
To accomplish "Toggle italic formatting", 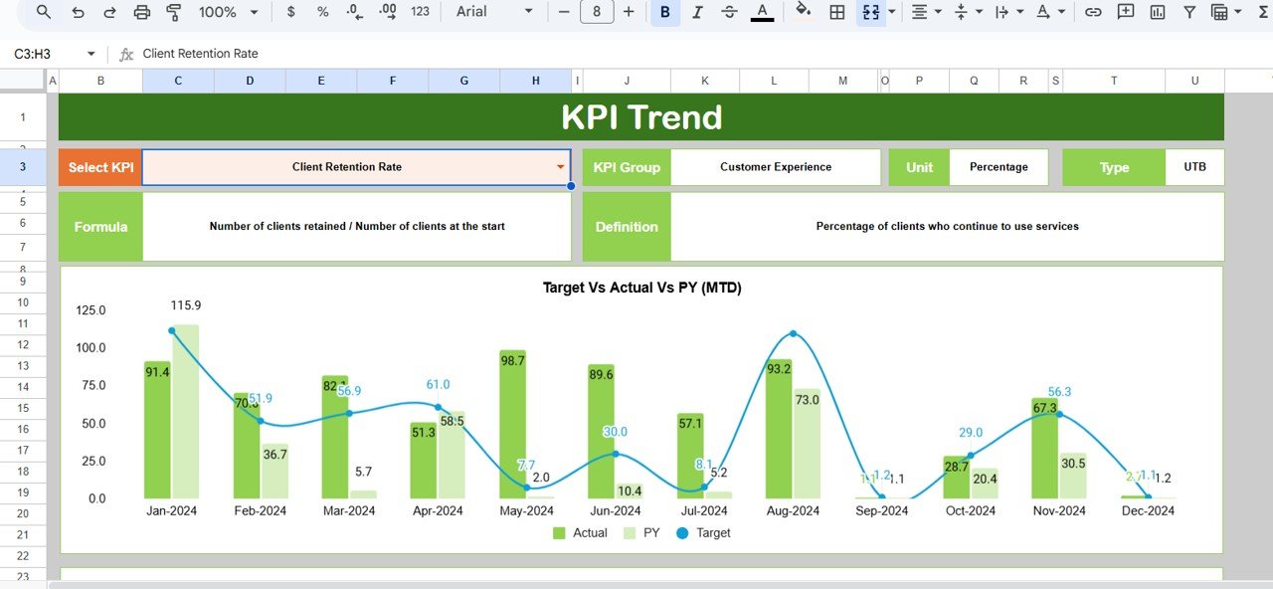I will [x=697, y=12].
